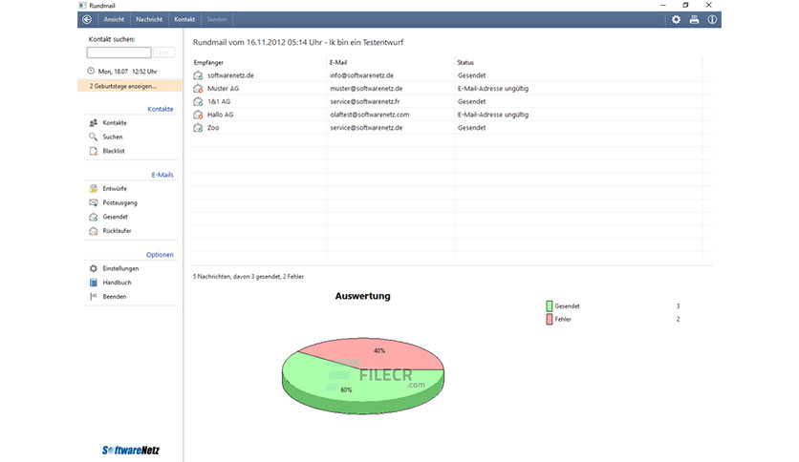Image resolution: width=799 pixels, height=462 pixels.
Task: Click the Rundmail title heading
Action: tap(297, 42)
